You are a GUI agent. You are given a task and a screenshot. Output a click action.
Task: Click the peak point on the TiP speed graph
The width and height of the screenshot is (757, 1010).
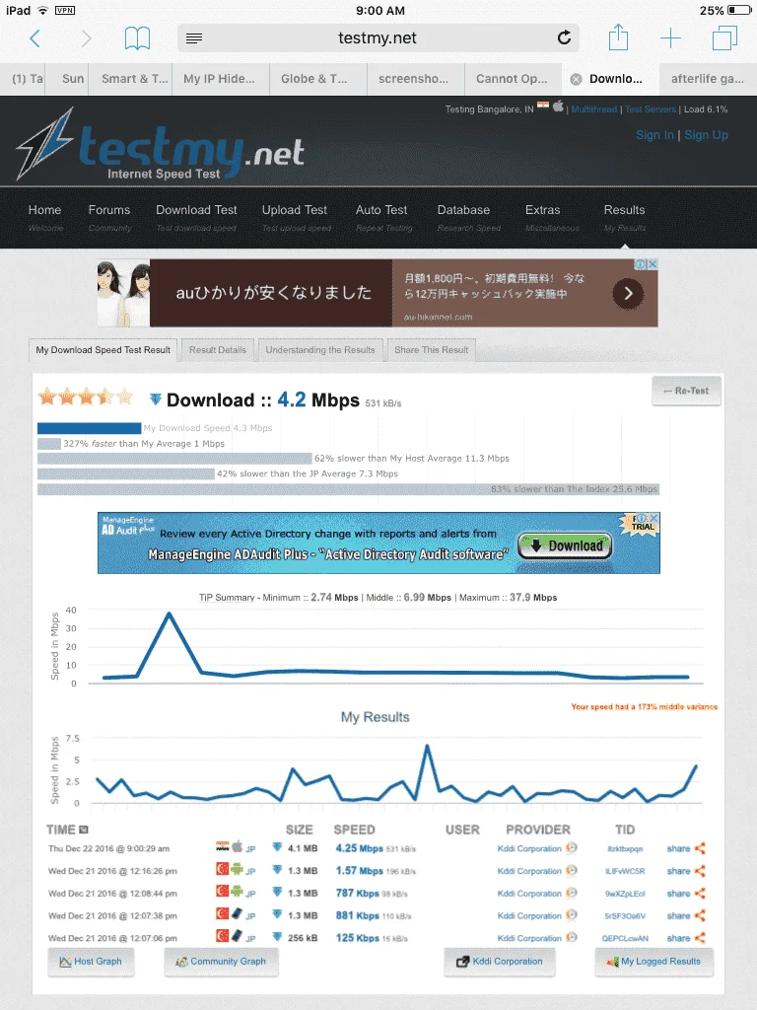point(170,613)
